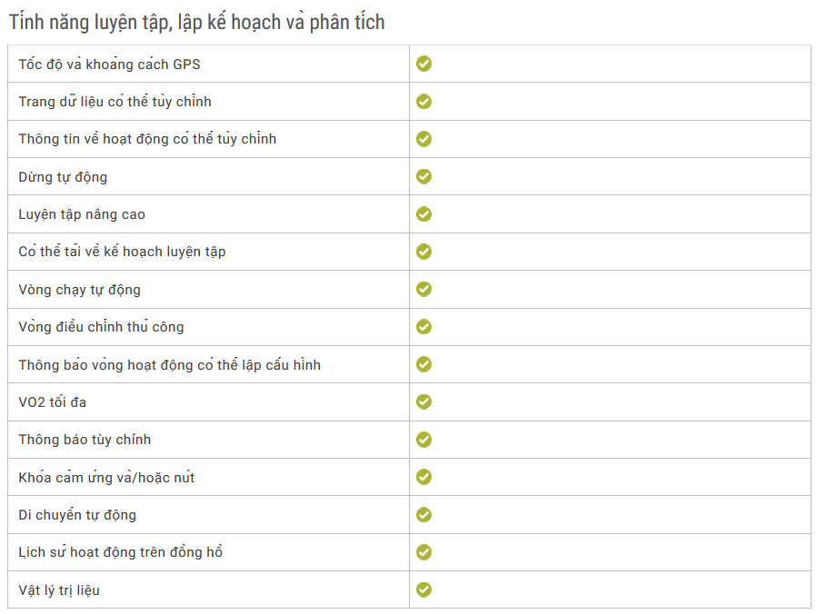
Task: Click the text Có thể tải về kế hoạch luyện tập
Action: pyautogui.click(x=122, y=252)
